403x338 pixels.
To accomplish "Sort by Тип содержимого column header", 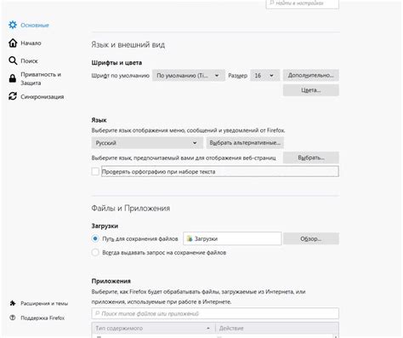I will (x=153, y=328).
